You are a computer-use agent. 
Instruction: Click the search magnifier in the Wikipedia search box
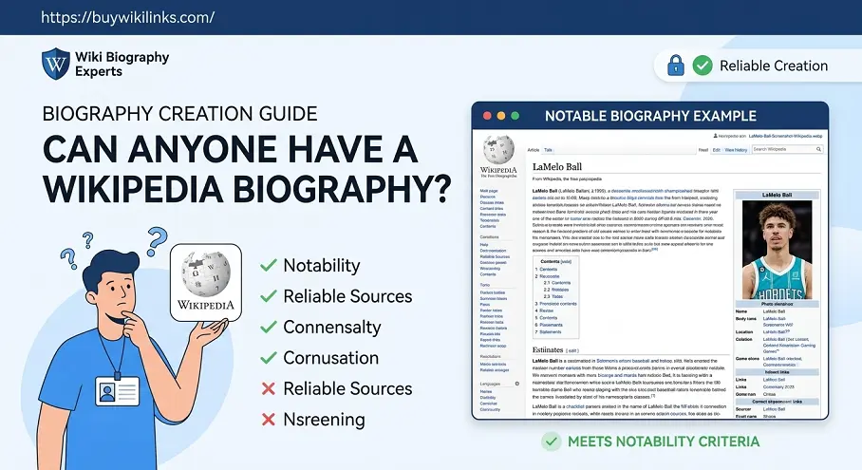point(818,149)
